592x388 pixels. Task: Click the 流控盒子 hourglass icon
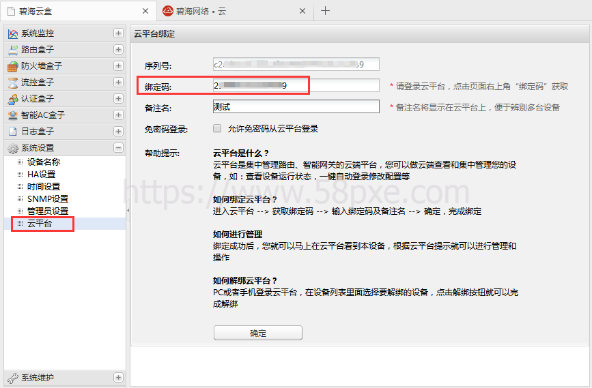13,83
